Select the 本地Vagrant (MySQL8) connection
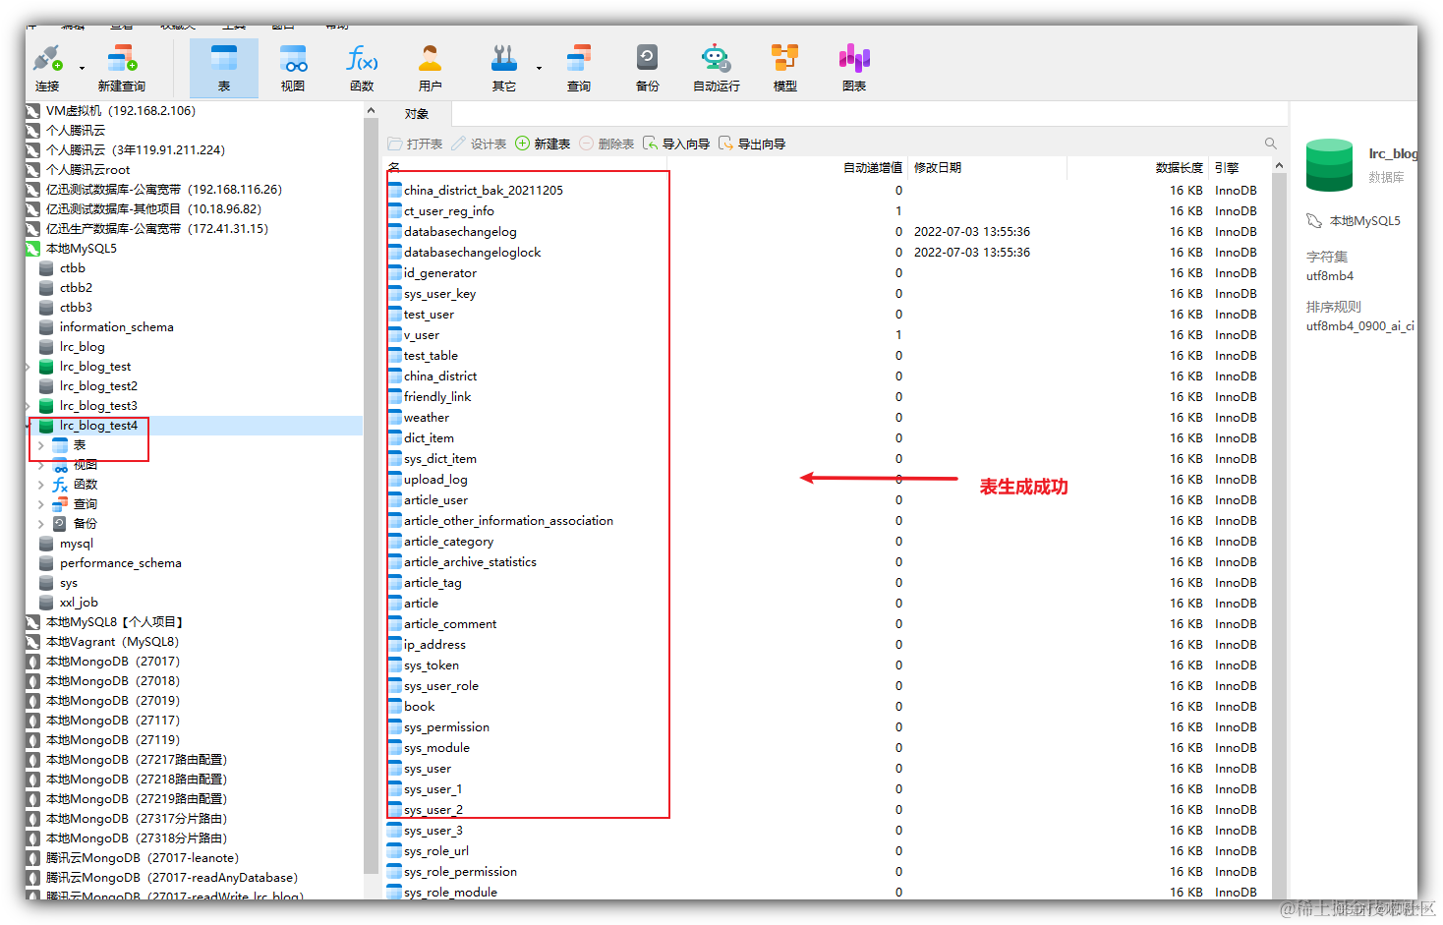 click(112, 642)
